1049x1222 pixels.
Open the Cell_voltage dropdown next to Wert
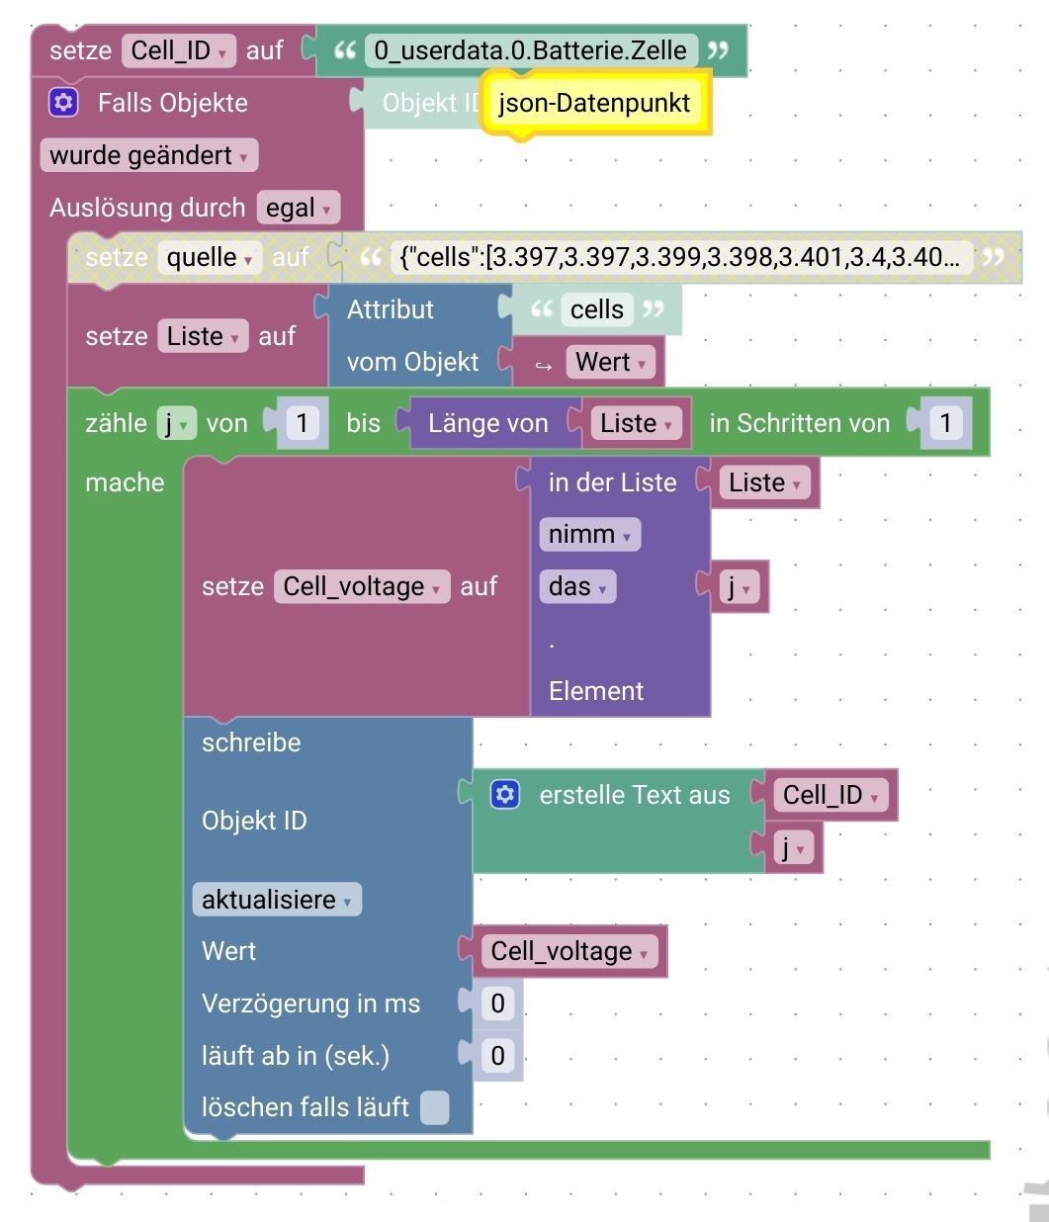point(569,951)
